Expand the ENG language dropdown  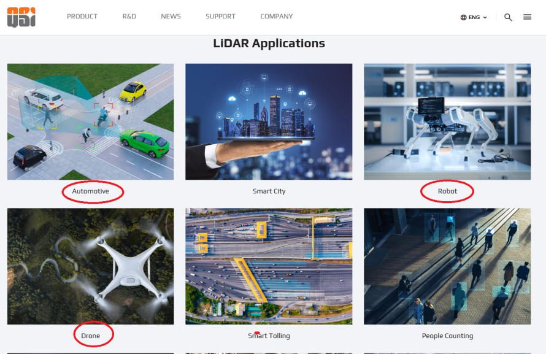click(x=477, y=17)
